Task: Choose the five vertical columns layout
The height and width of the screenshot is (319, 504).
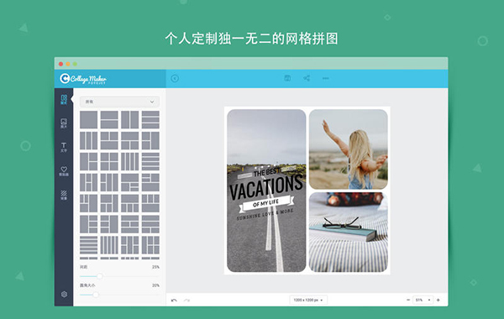Action: 109,245
